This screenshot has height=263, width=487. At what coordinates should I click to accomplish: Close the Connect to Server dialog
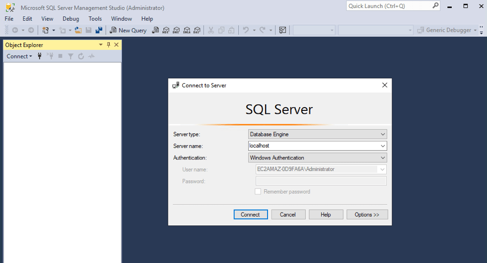coord(385,85)
